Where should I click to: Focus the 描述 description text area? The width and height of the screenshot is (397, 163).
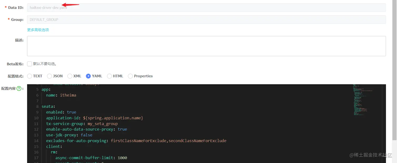point(206,46)
